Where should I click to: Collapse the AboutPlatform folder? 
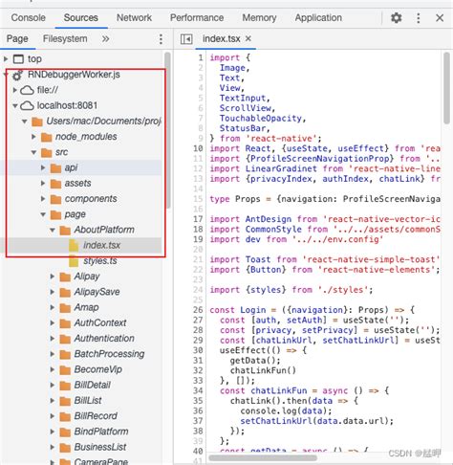tap(53, 230)
